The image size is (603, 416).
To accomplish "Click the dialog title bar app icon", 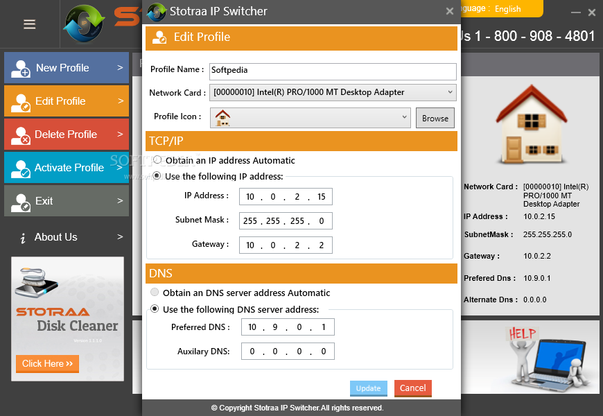I will tap(156, 12).
